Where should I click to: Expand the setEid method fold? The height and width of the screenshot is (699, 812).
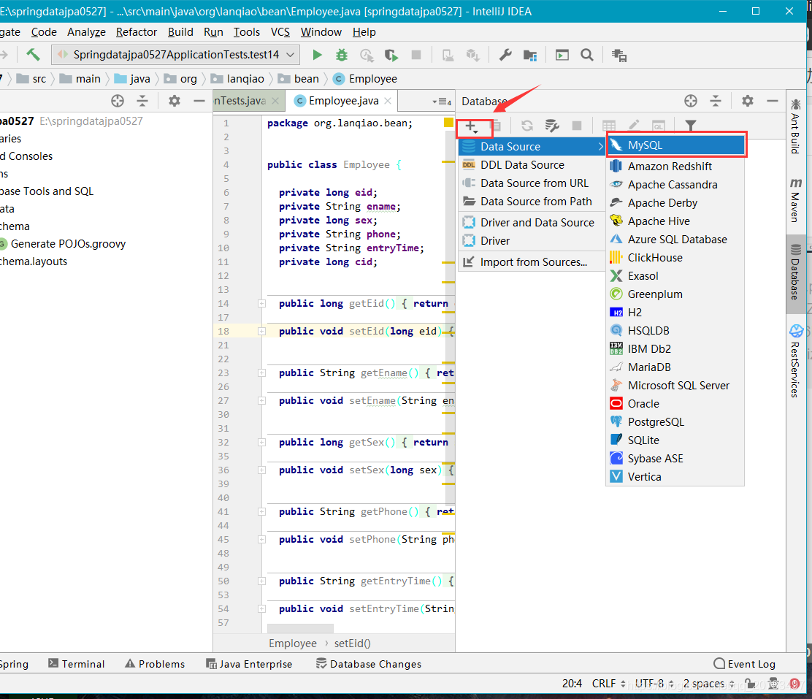tap(262, 331)
